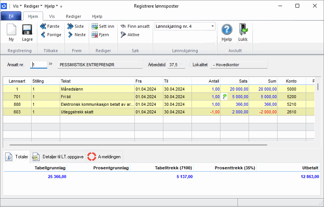Open Hjelp question mark icon

227,30
